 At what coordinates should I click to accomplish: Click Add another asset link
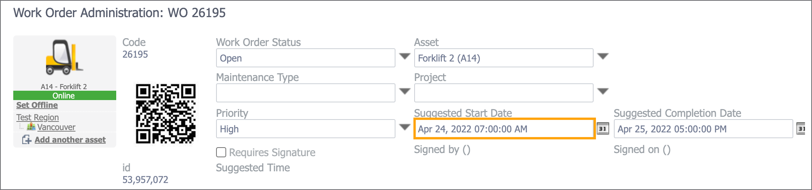click(70, 140)
